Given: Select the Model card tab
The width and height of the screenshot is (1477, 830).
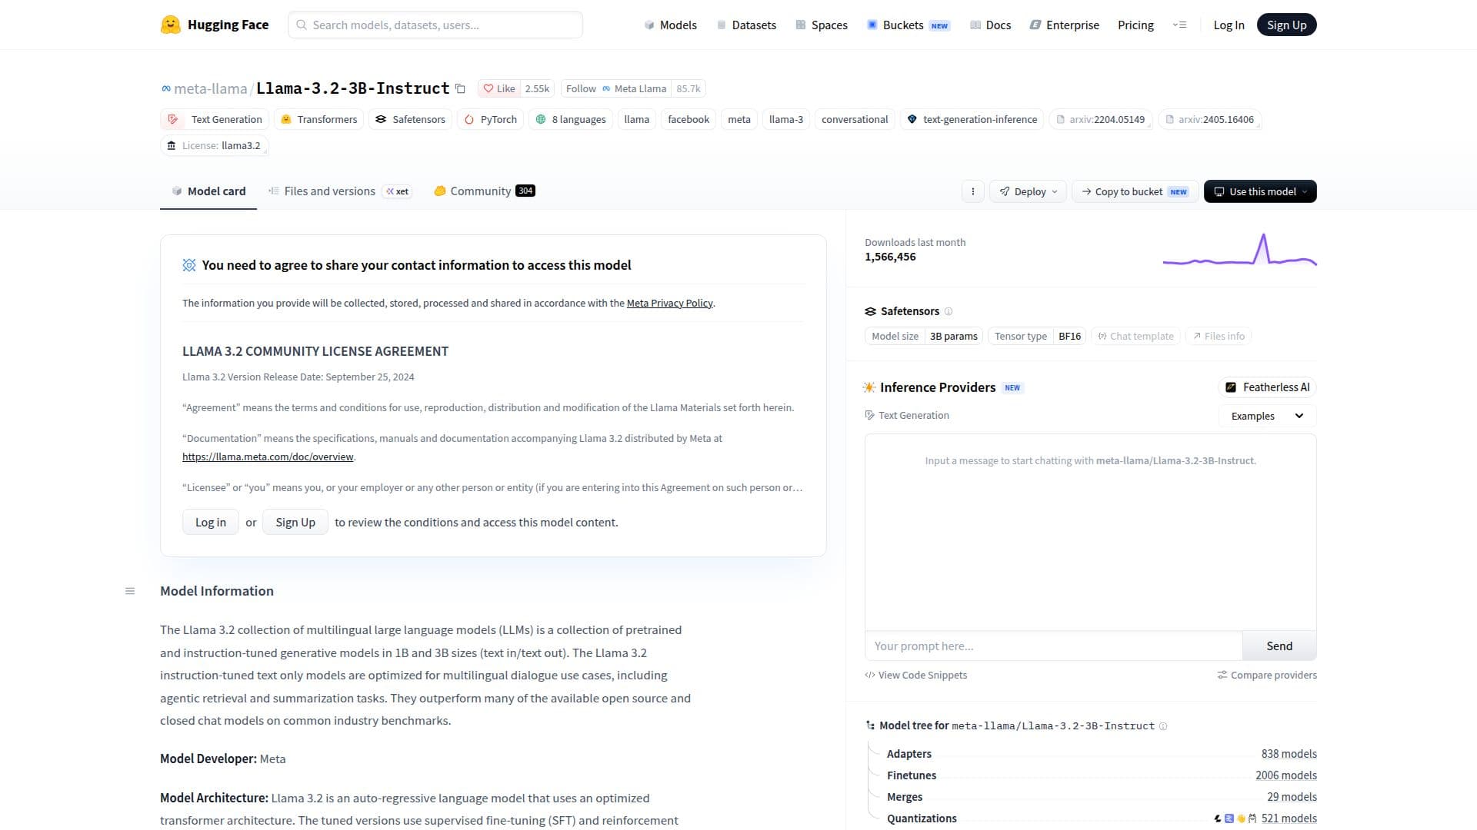Looking at the screenshot, I should (x=208, y=191).
